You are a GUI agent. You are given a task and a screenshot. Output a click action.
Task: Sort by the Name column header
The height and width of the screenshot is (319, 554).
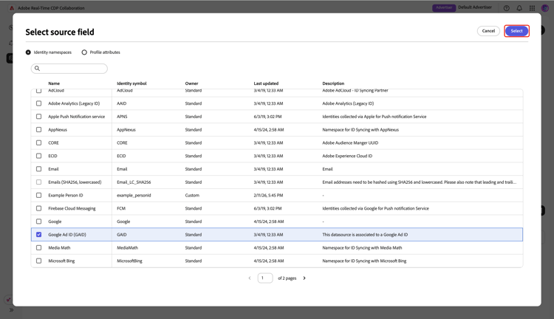coord(54,83)
